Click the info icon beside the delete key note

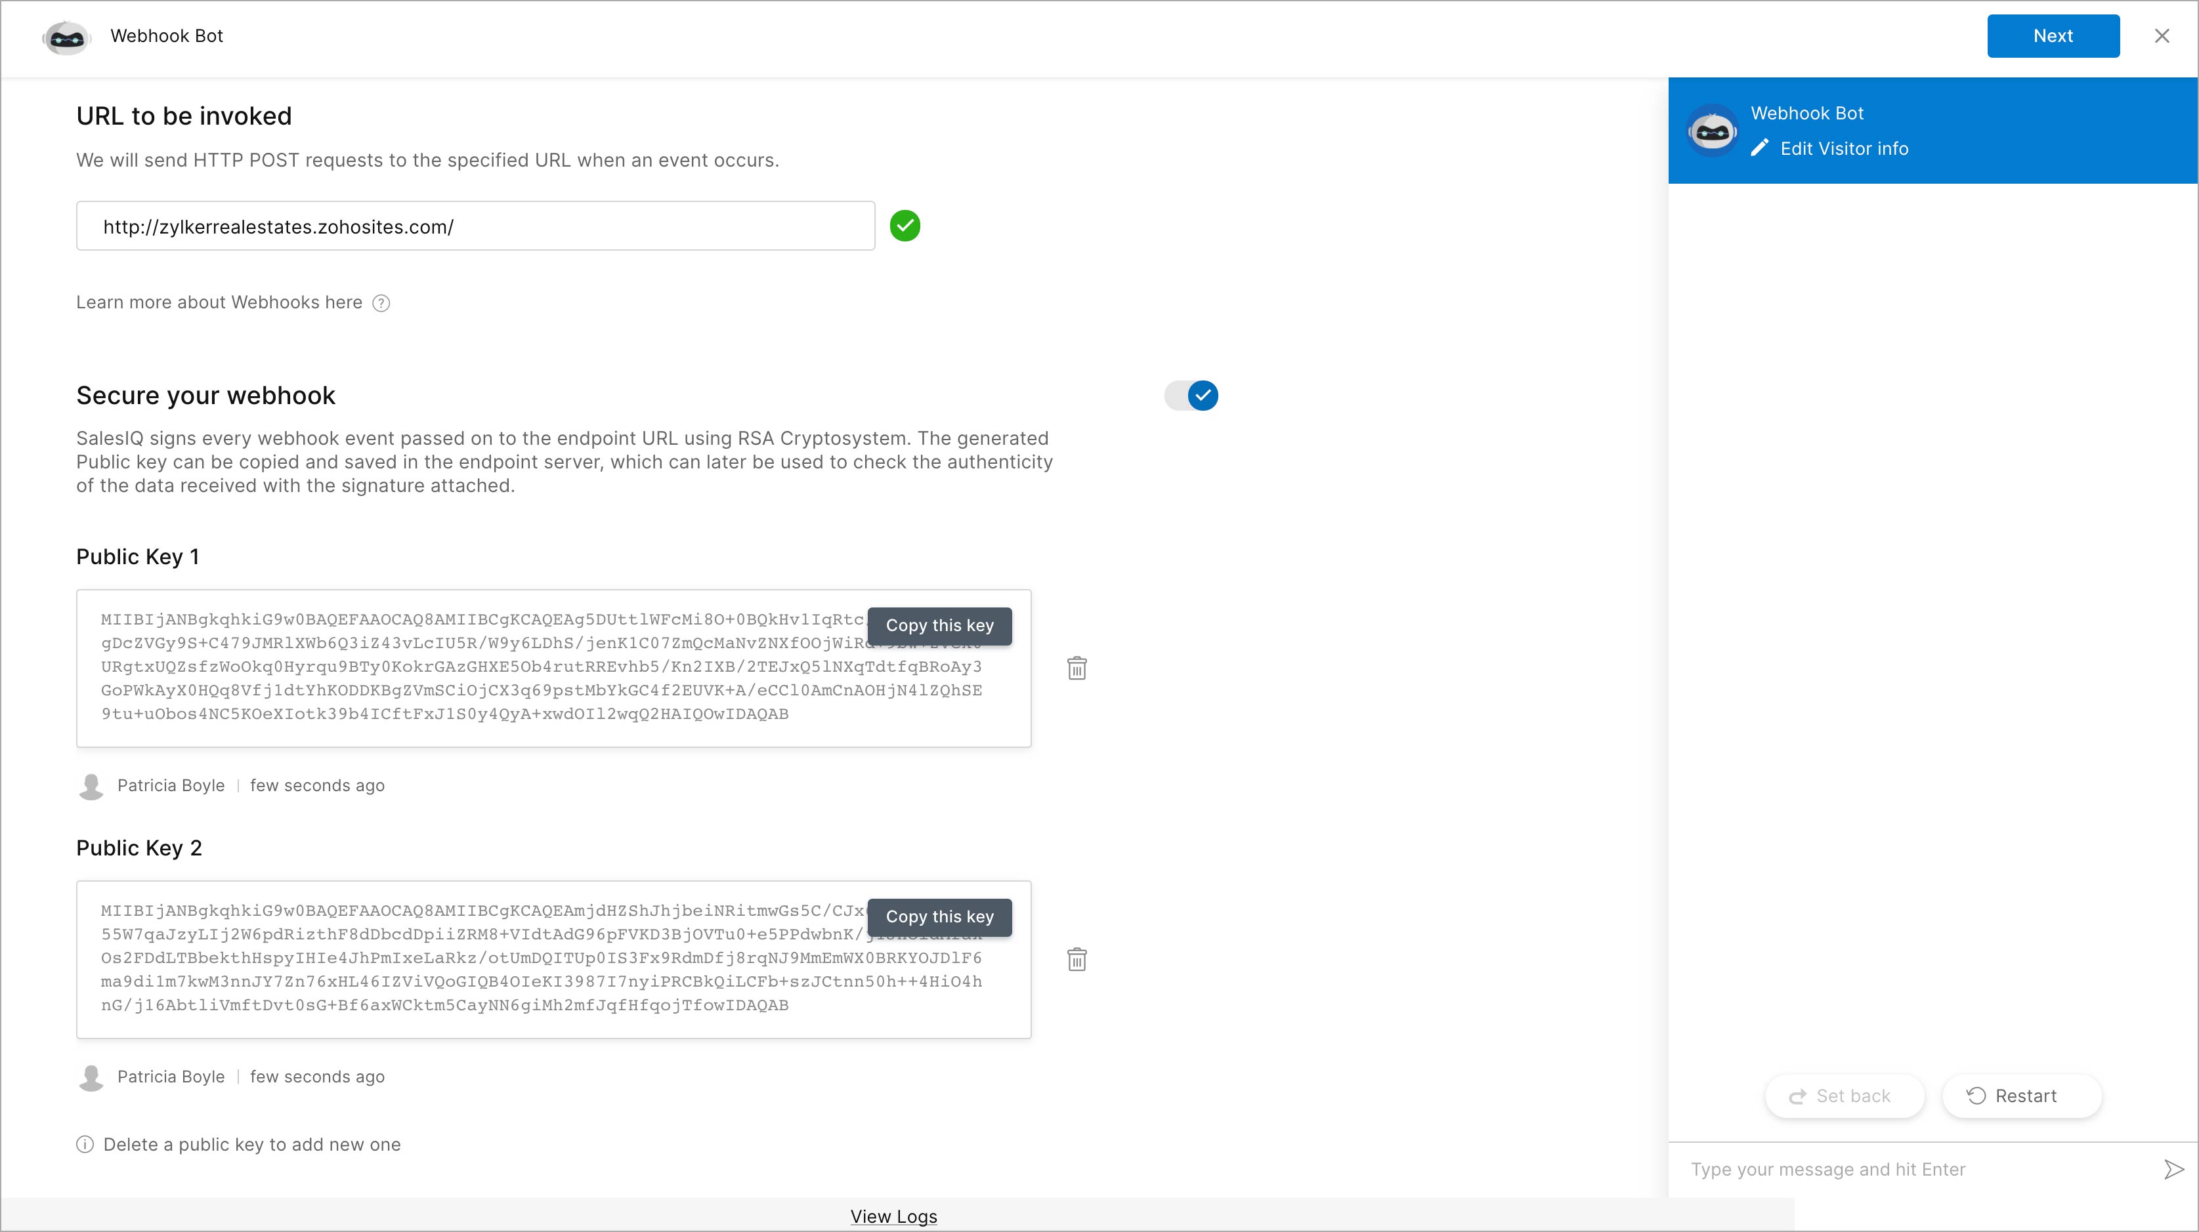pyautogui.click(x=85, y=1144)
